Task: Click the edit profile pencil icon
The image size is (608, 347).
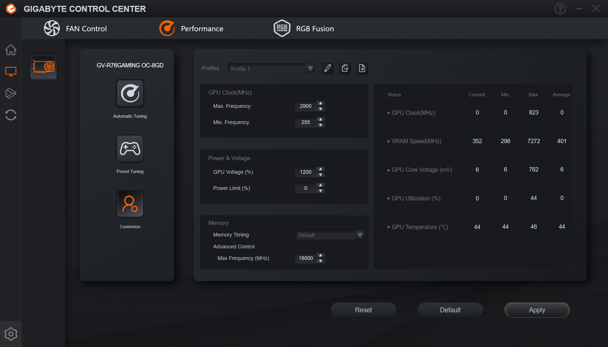Action: [x=327, y=68]
